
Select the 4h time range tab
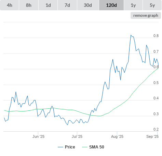10,5
